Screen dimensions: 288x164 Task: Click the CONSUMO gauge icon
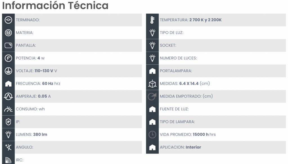click(x=8, y=109)
